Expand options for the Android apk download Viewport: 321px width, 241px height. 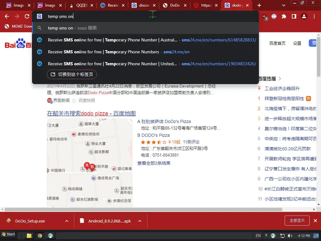pyautogui.click(x=140, y=221)
